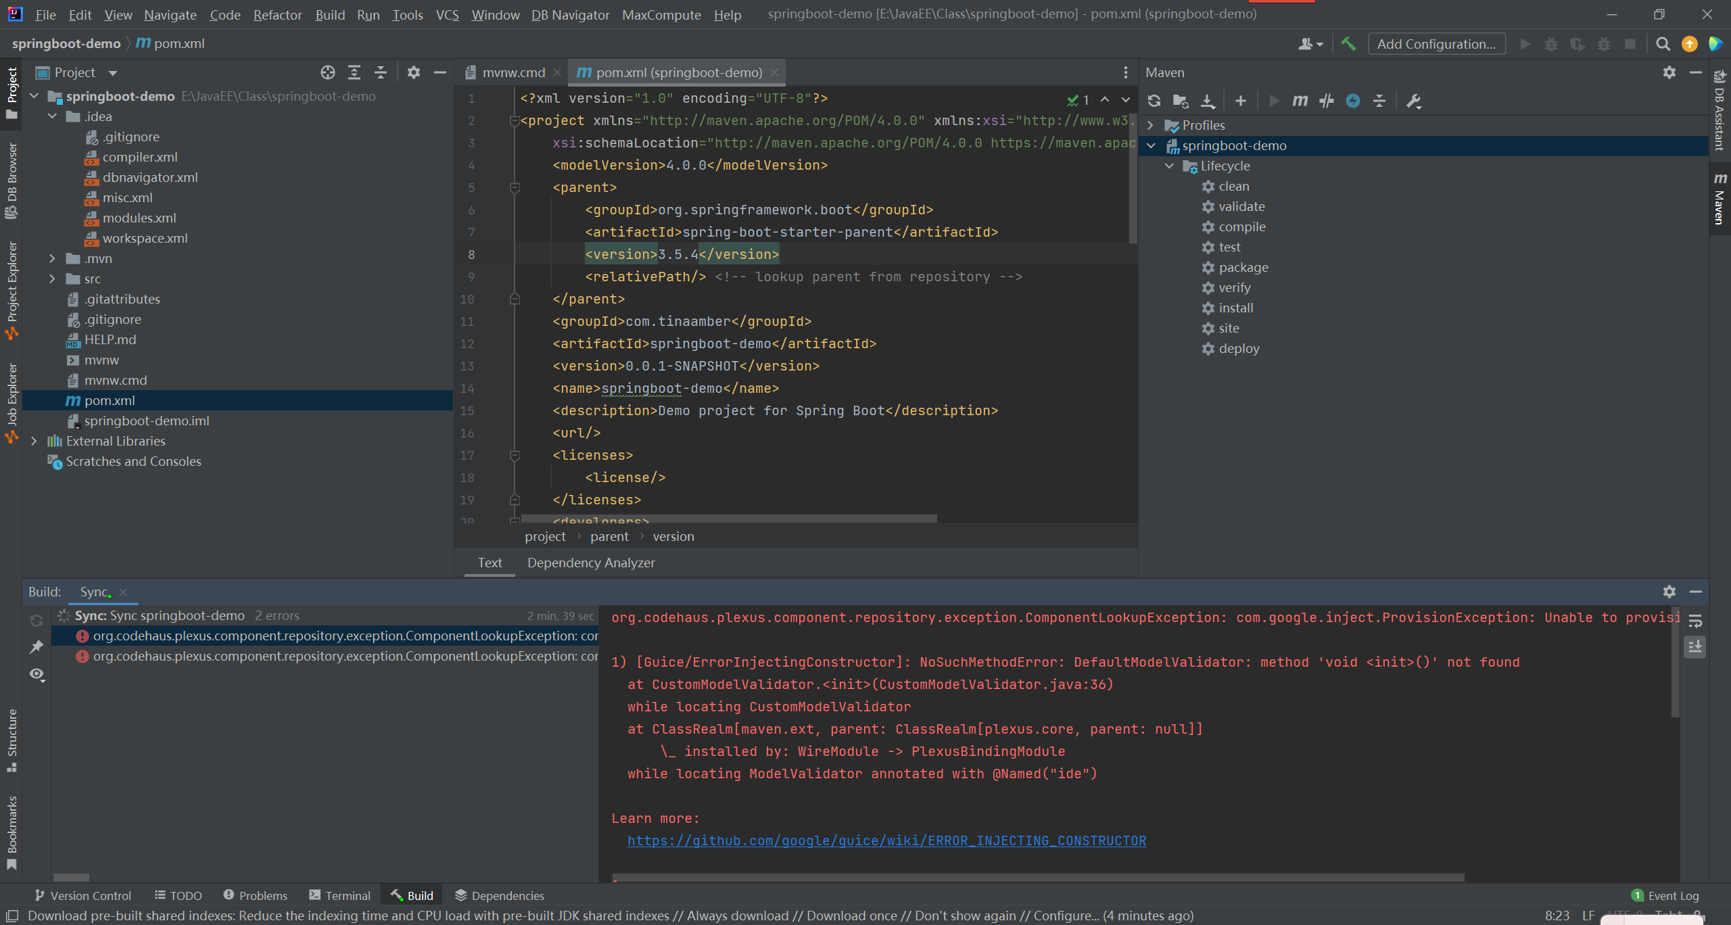
Task: Rerun sync icon in Build panel
Action: pos(37,621)
